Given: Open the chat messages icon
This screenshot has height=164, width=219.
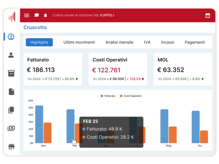Looking at the screenshot, I should click(x=37, y=15).
